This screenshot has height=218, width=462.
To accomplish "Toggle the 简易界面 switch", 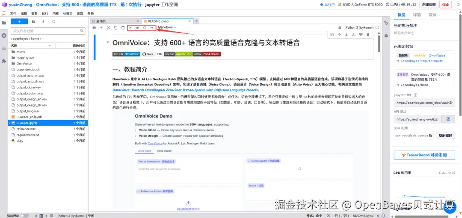I will pos(24,215).
